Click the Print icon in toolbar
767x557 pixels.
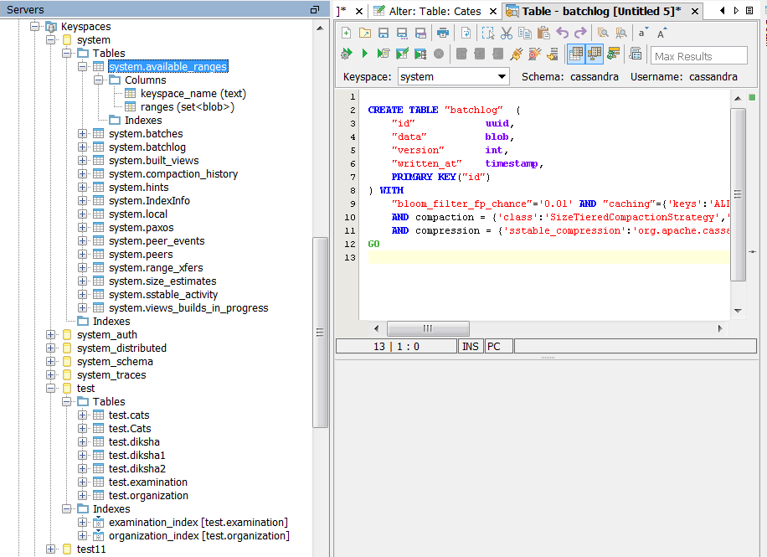coord(443,33)
